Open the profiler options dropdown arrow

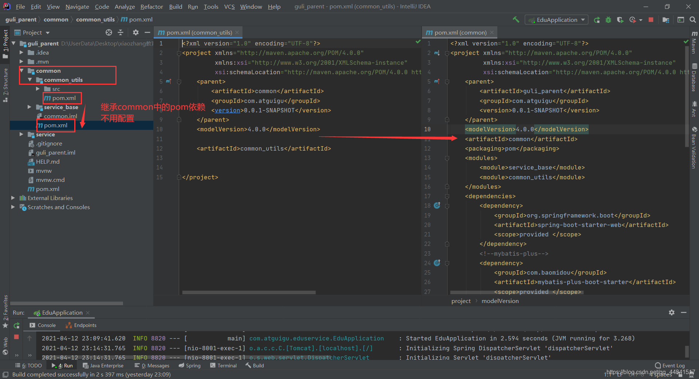coord(641,20)
